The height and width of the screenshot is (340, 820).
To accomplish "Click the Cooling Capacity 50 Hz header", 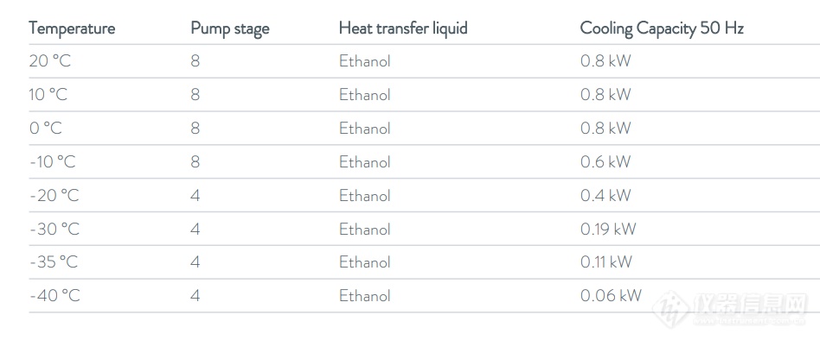I will pyautogui.click(x=662, y=28).
